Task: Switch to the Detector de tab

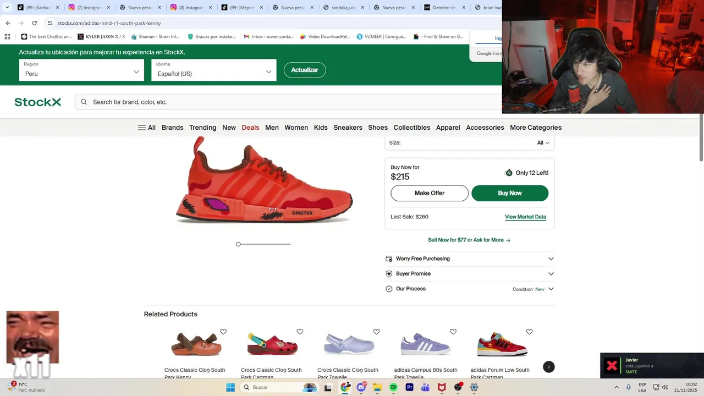Action: click(444, 8)
